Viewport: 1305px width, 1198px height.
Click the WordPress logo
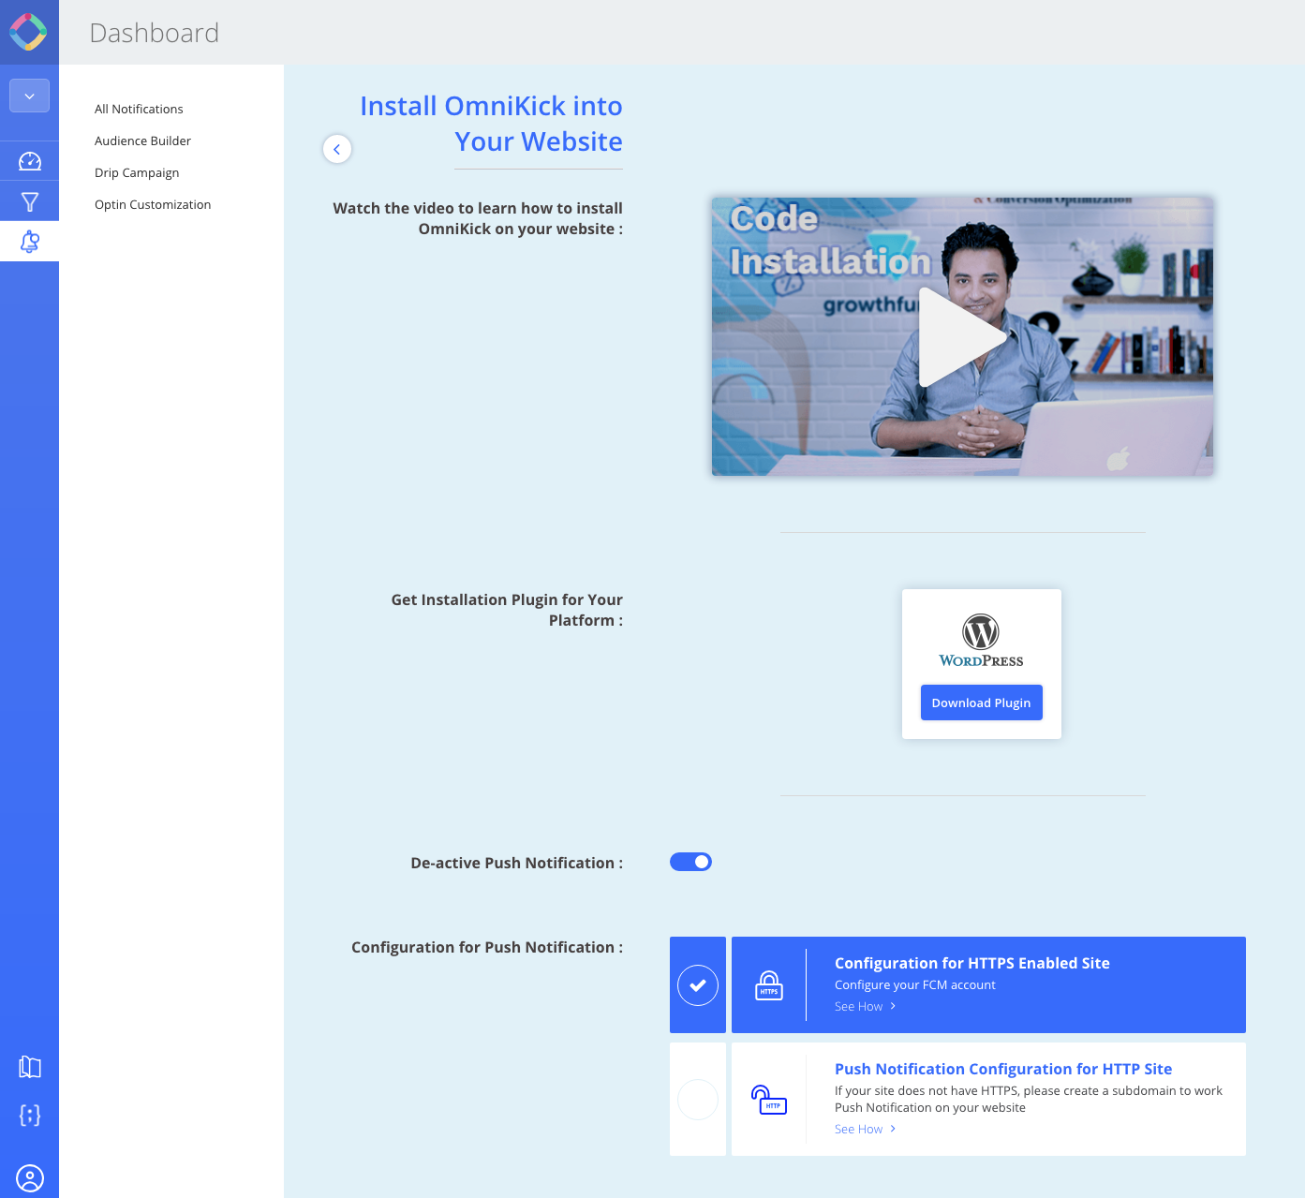pyautogui.click(x=981, y=641)
